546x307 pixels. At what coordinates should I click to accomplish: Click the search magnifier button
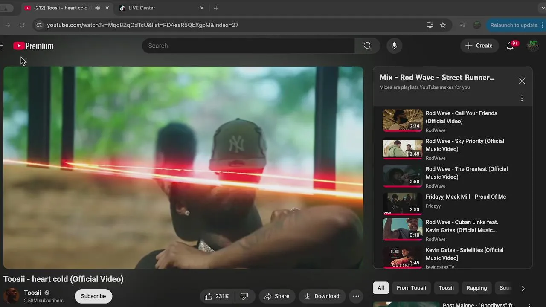coord(367,46)
